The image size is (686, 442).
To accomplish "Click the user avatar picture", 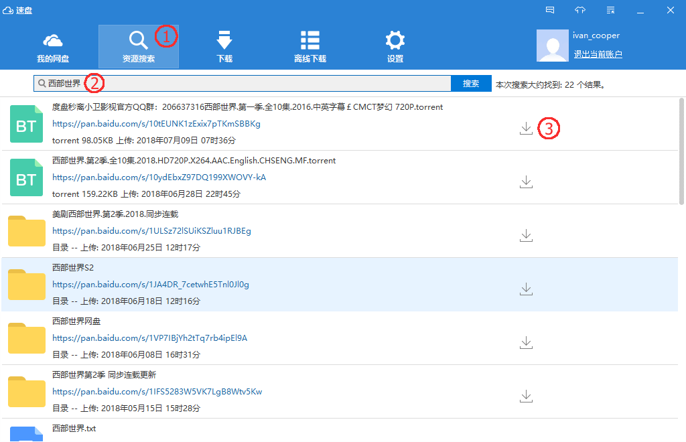I will coord(553,46).
